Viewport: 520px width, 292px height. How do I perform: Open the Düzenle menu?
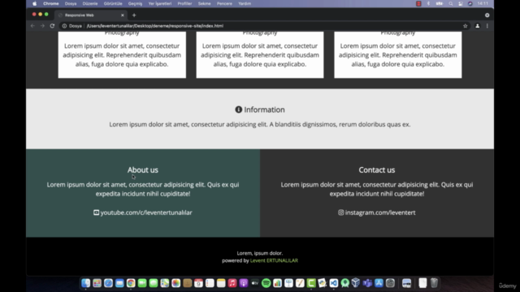pyautogui.click(x=90, y=3)
